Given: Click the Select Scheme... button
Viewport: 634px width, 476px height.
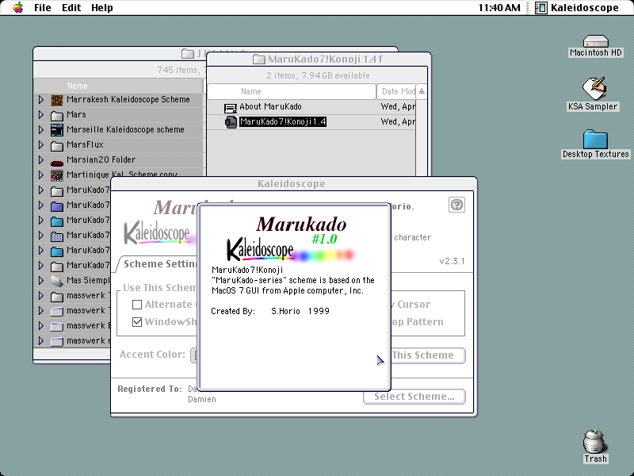Looking at the screenshot, I should point(414,397).
